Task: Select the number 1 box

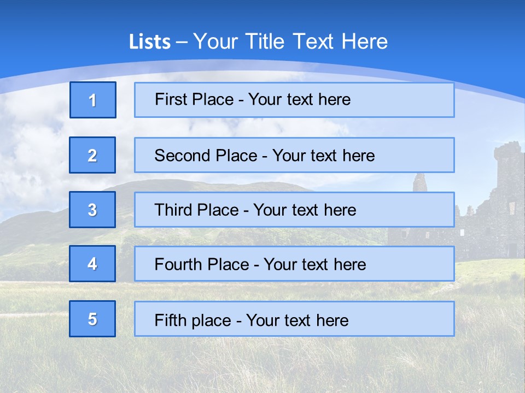Action: pos(93,100)
